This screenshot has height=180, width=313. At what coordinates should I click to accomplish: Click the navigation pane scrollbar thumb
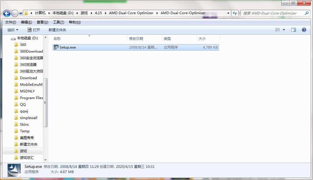pos(45,103)
